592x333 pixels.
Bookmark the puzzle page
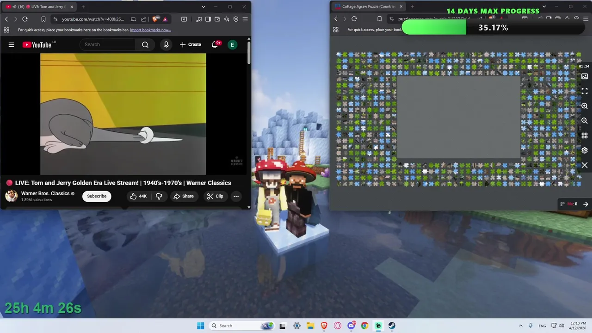click(379, 19)
